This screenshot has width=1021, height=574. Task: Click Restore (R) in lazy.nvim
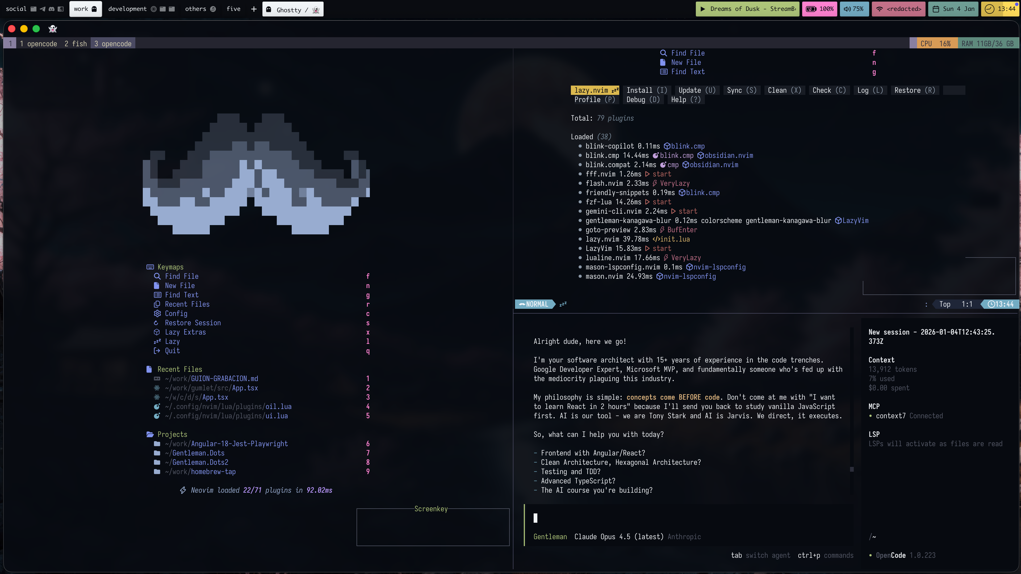[x=915, y=90]
